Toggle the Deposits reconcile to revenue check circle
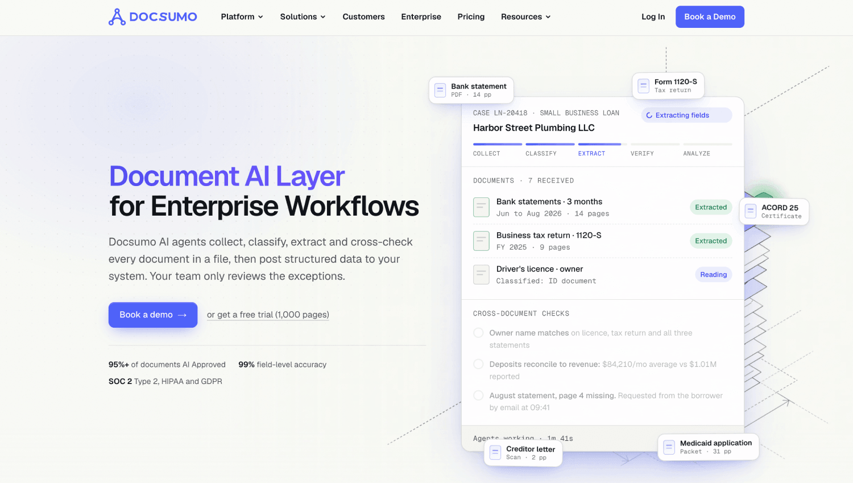Screen dimensions: 853x483 tap(479, 364)
